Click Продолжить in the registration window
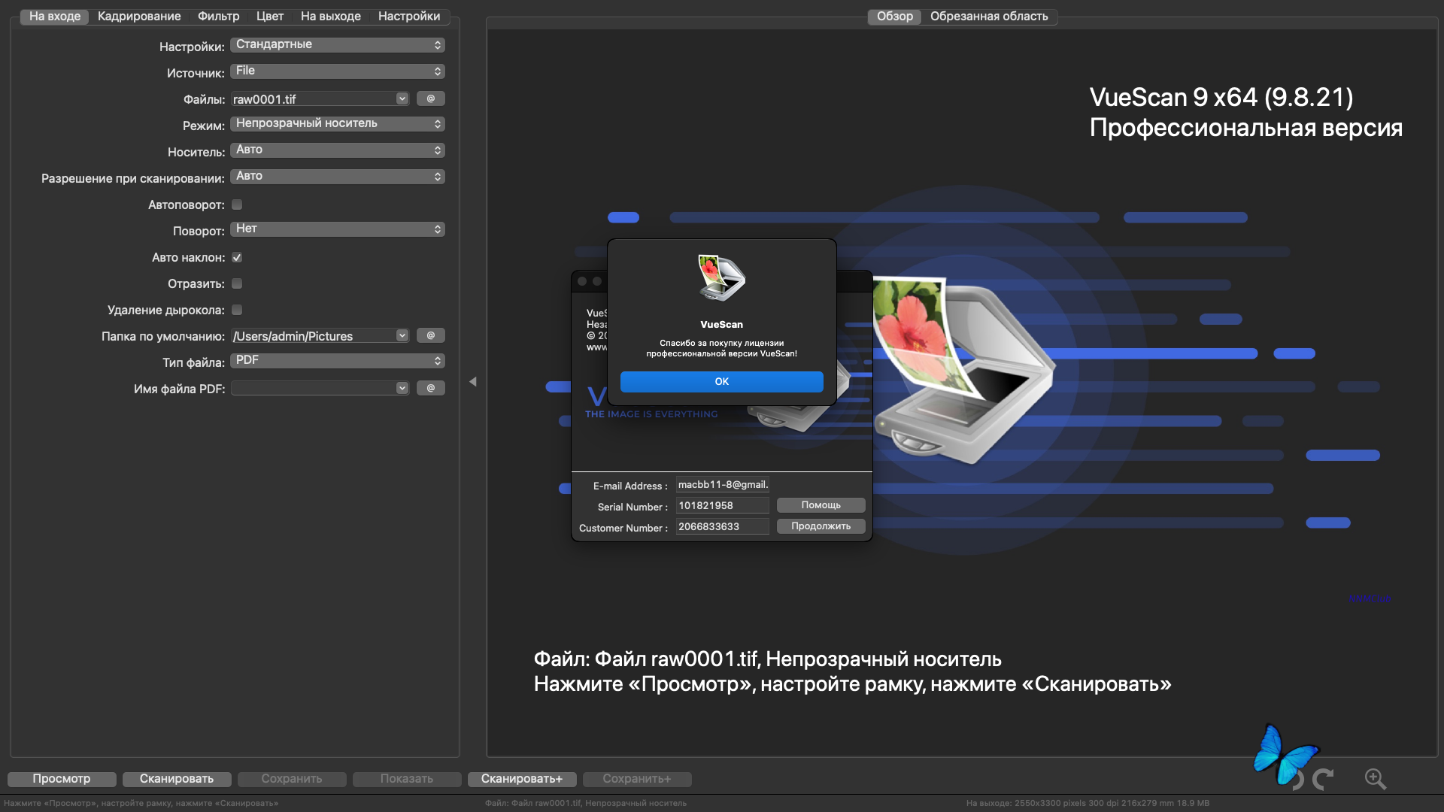The height and width of the screenshot is (812, 1444). 821,526
